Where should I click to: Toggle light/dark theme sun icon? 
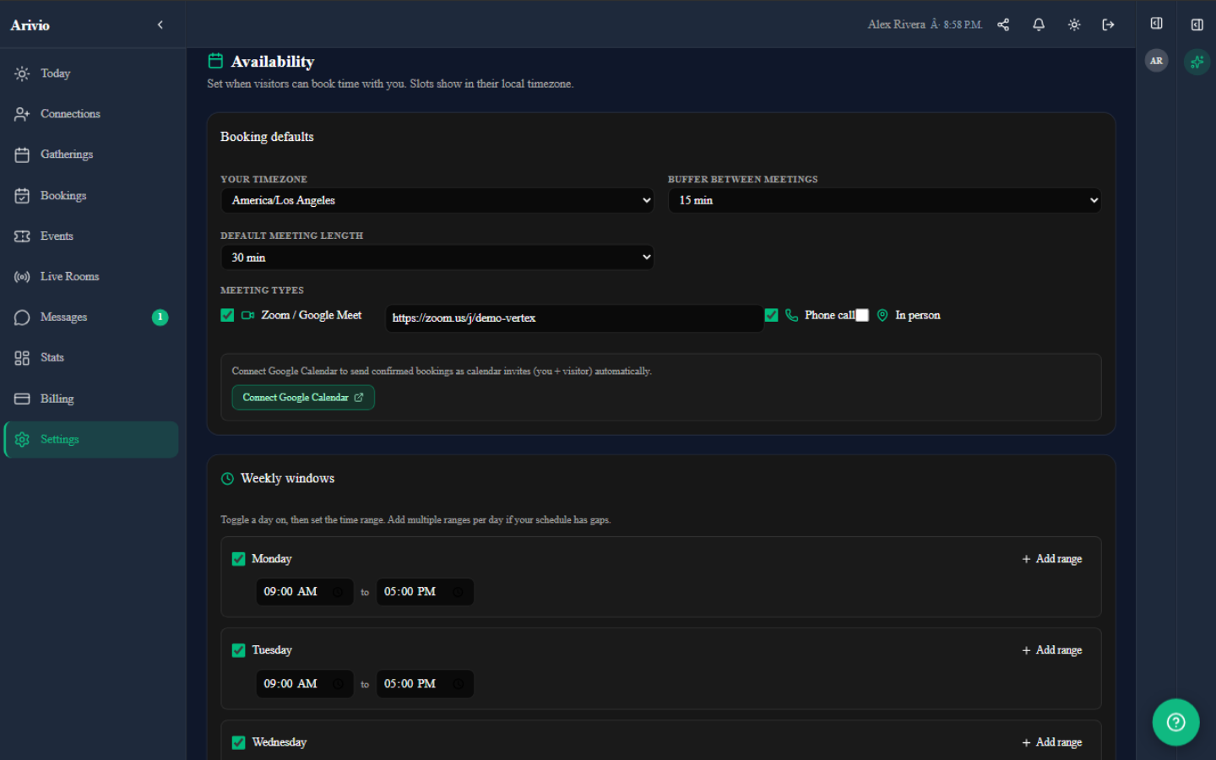1074,24
